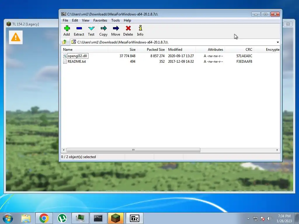The image size is (299, 224).
Task: Open the Tools menu
Action: [x=116, y=20]
